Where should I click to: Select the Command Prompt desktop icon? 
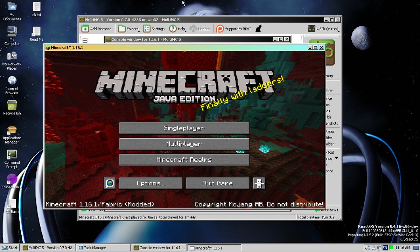point(12,159)
